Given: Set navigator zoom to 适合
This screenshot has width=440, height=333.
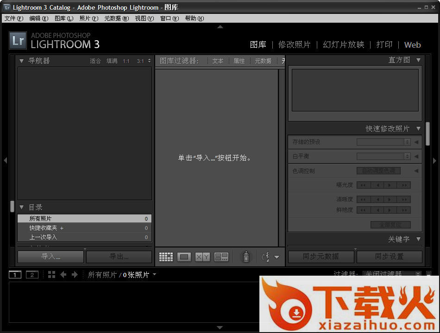Looking at the screenshot, I should click(x=95, y=61).
